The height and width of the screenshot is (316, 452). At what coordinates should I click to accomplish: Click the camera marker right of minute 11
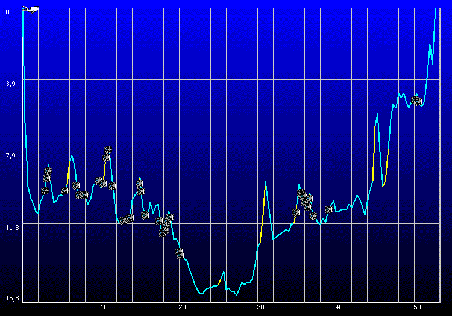point(113,186)
